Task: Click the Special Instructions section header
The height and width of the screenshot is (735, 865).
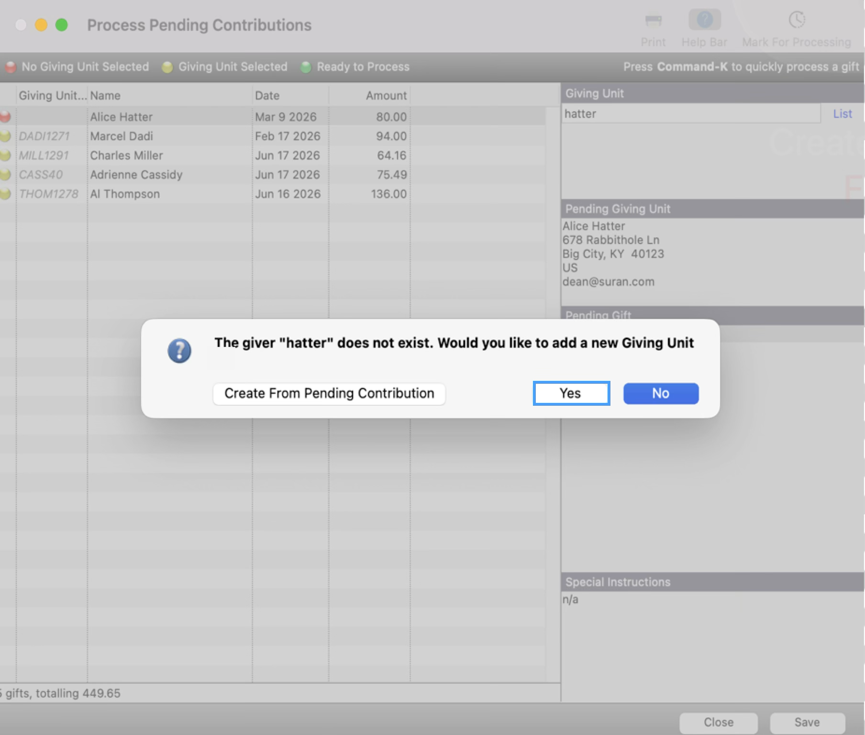Action: click(712, 582)
